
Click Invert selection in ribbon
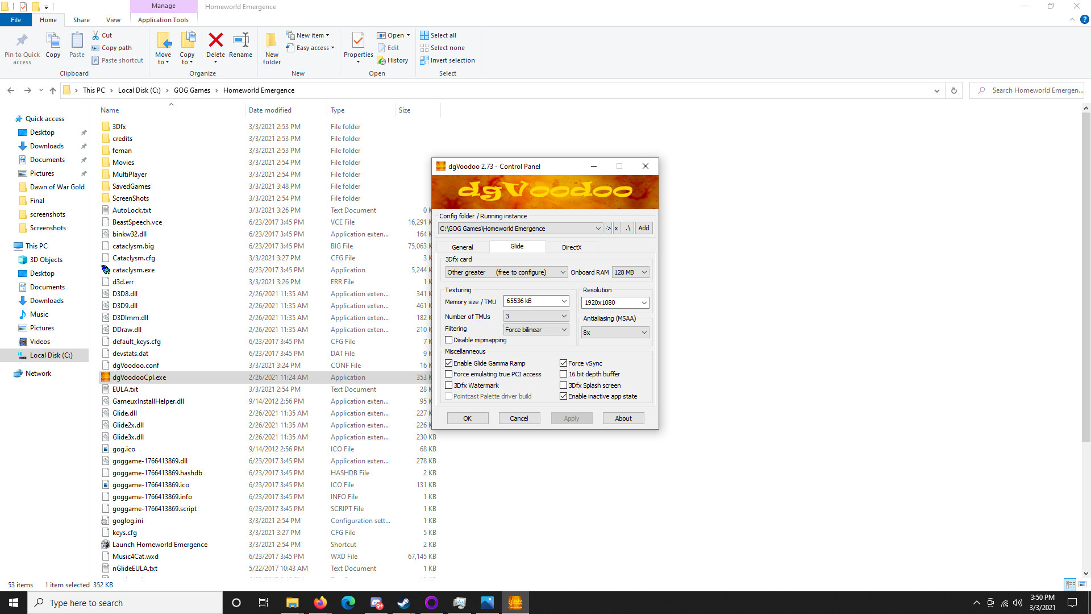click(x=447, y=60)
